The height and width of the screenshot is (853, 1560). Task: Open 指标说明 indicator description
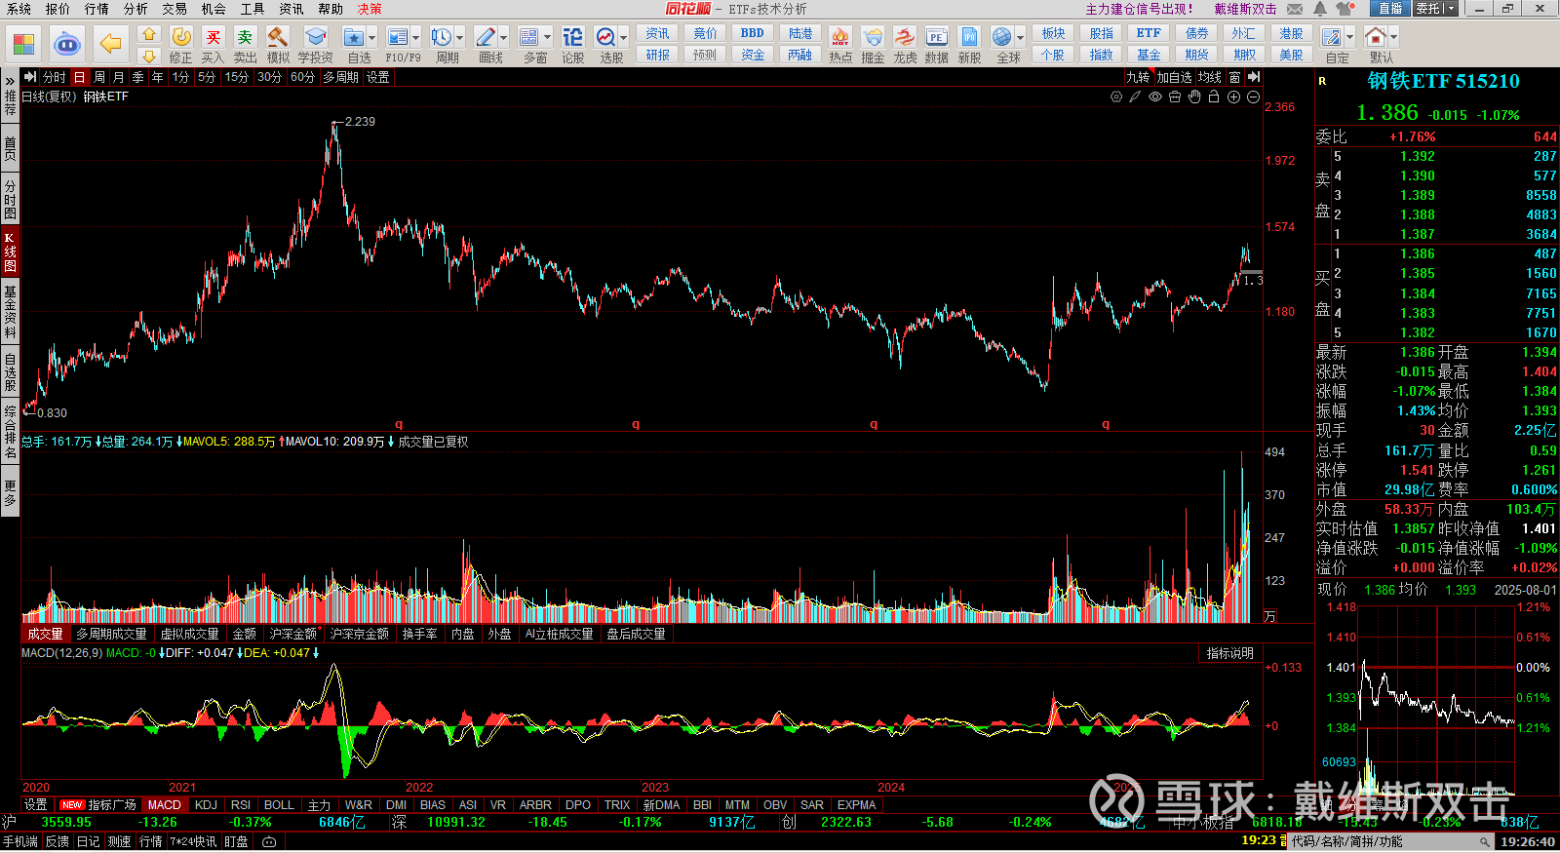point(1229,653)
